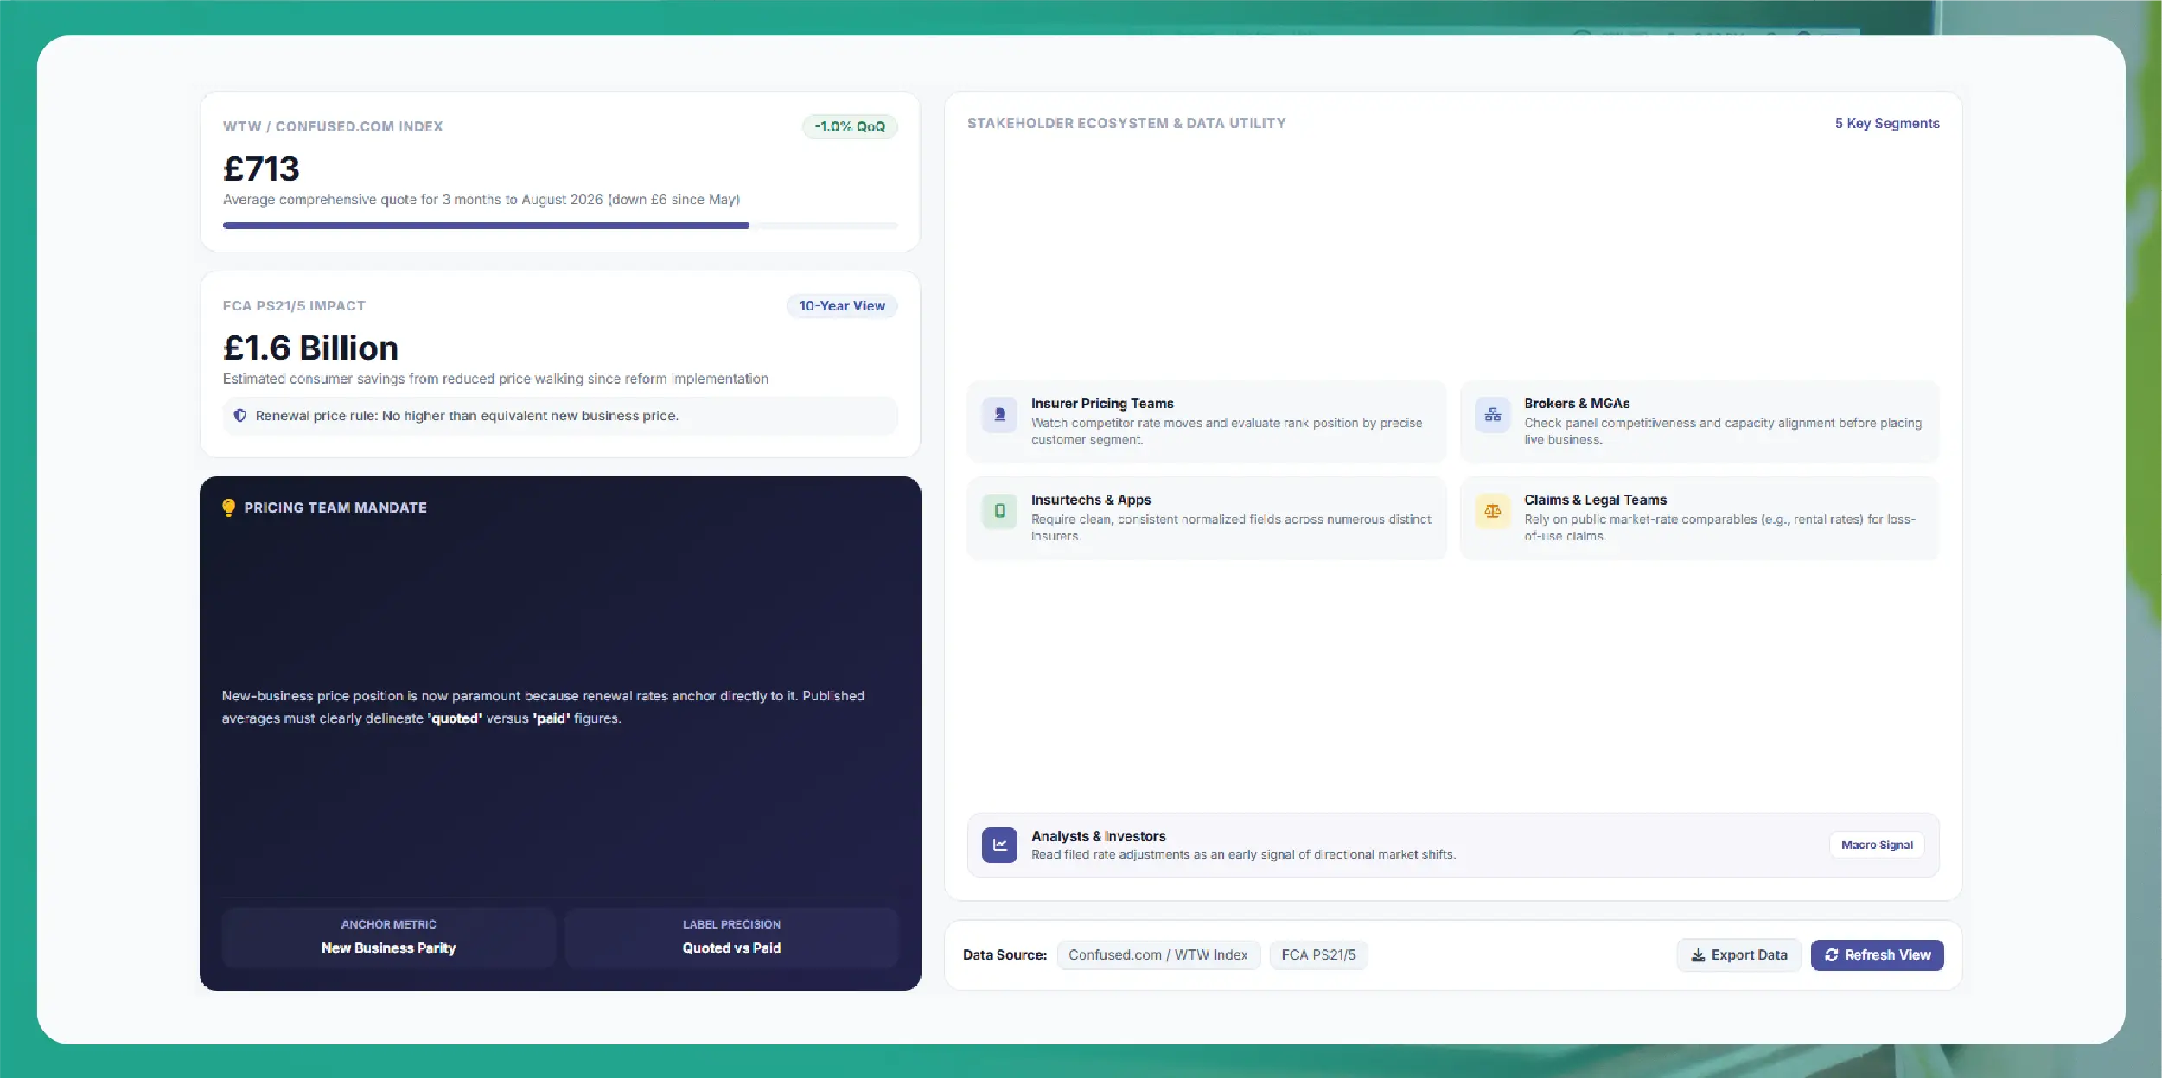This screenshot has width=2162, height=1079.
Task: Select the Confused.com / WTW Index source chip
Action: [1158, 954]
